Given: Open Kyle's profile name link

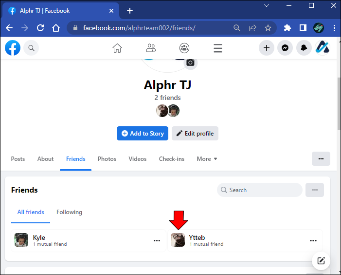Looking at the screenshot, I should point(39,237).
